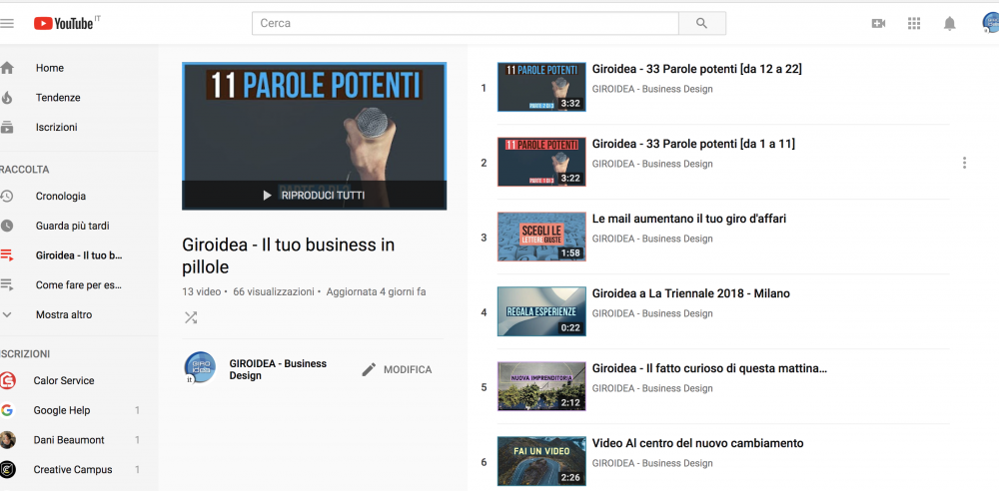Open the Fai un video thumbnail
Image resolution: width=999 pixels, height=491 pixels.
pyautogui.click(x=541, y=461)
